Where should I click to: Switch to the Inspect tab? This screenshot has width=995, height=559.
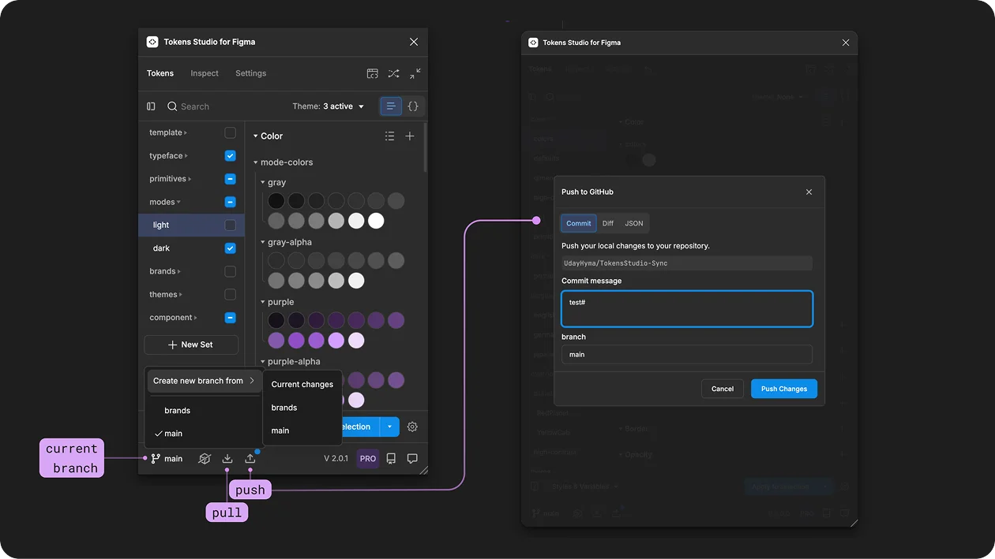[205, 73]
